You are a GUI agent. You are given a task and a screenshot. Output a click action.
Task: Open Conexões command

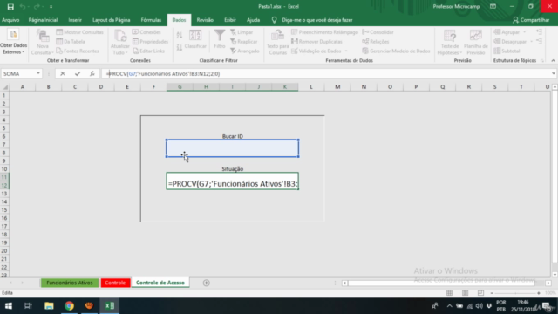(x=146, y=32)
